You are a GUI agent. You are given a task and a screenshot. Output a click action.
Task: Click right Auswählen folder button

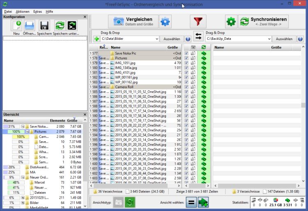coord(284,39)
